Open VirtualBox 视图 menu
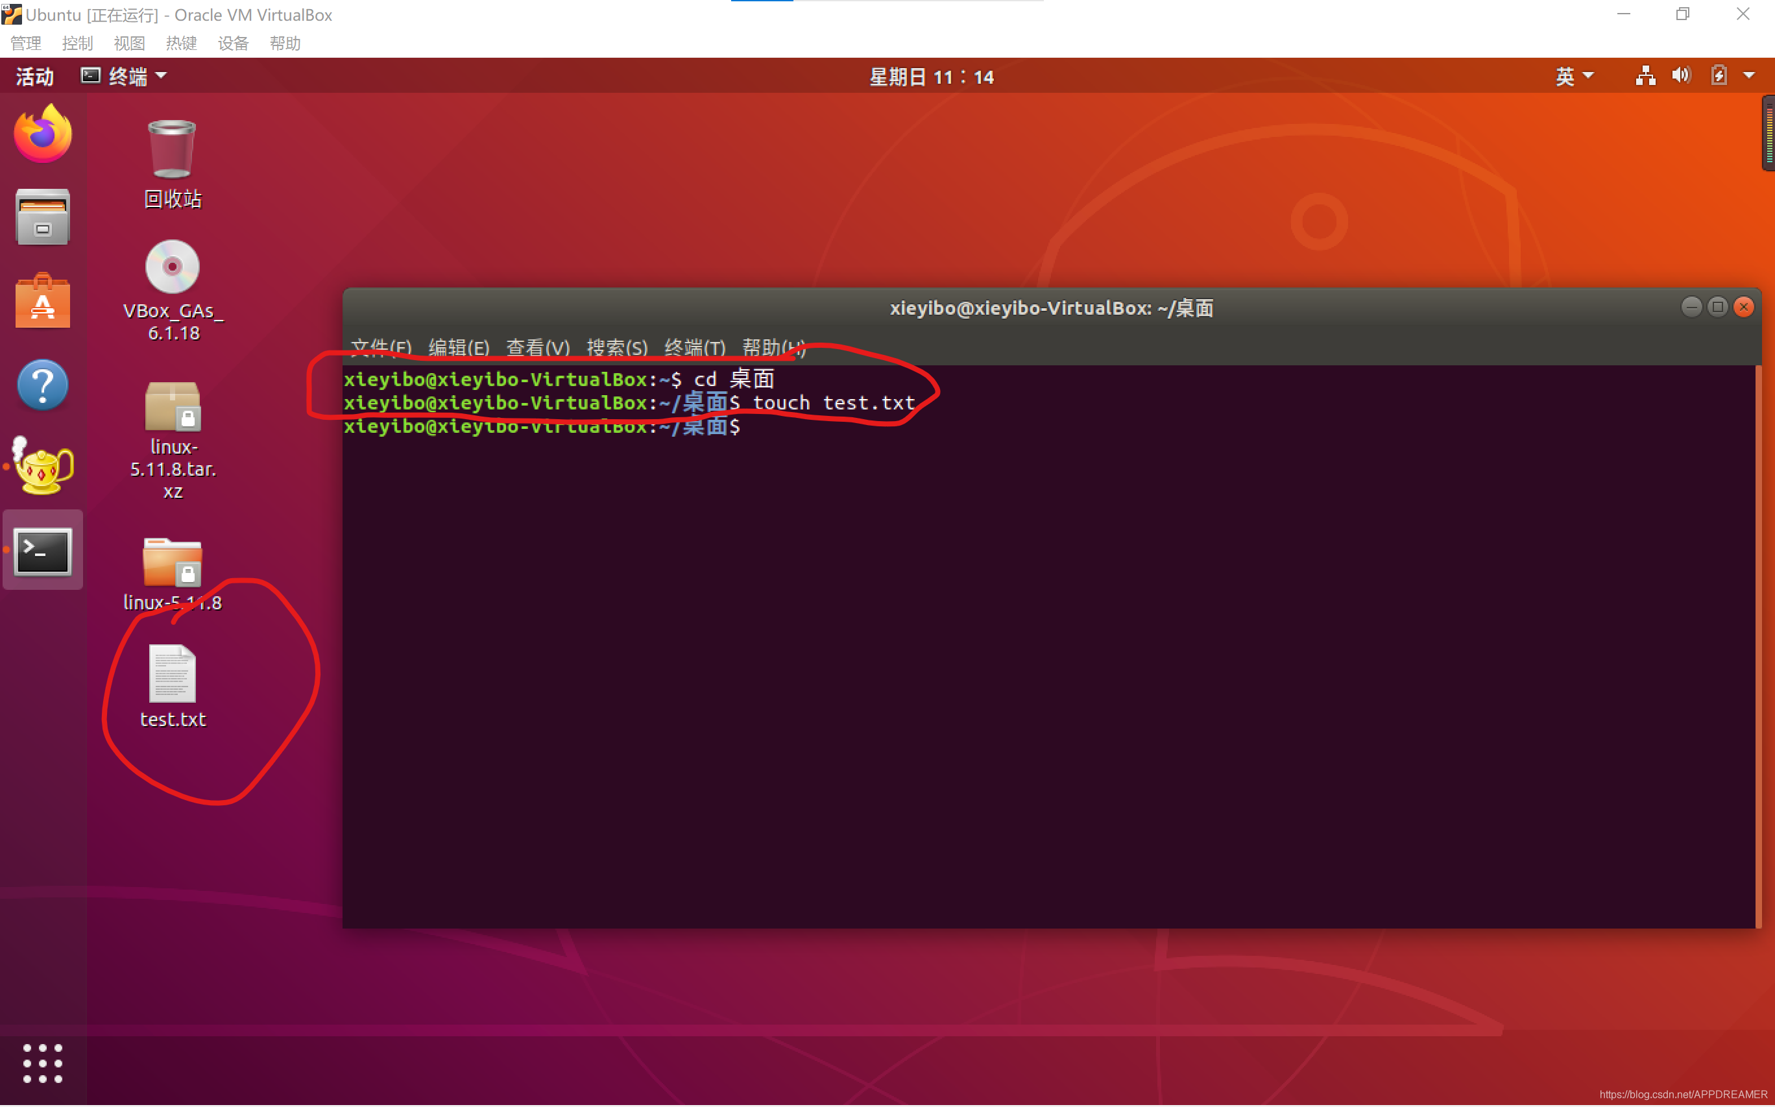The image size is (1775, 1107). pos(130,43)
